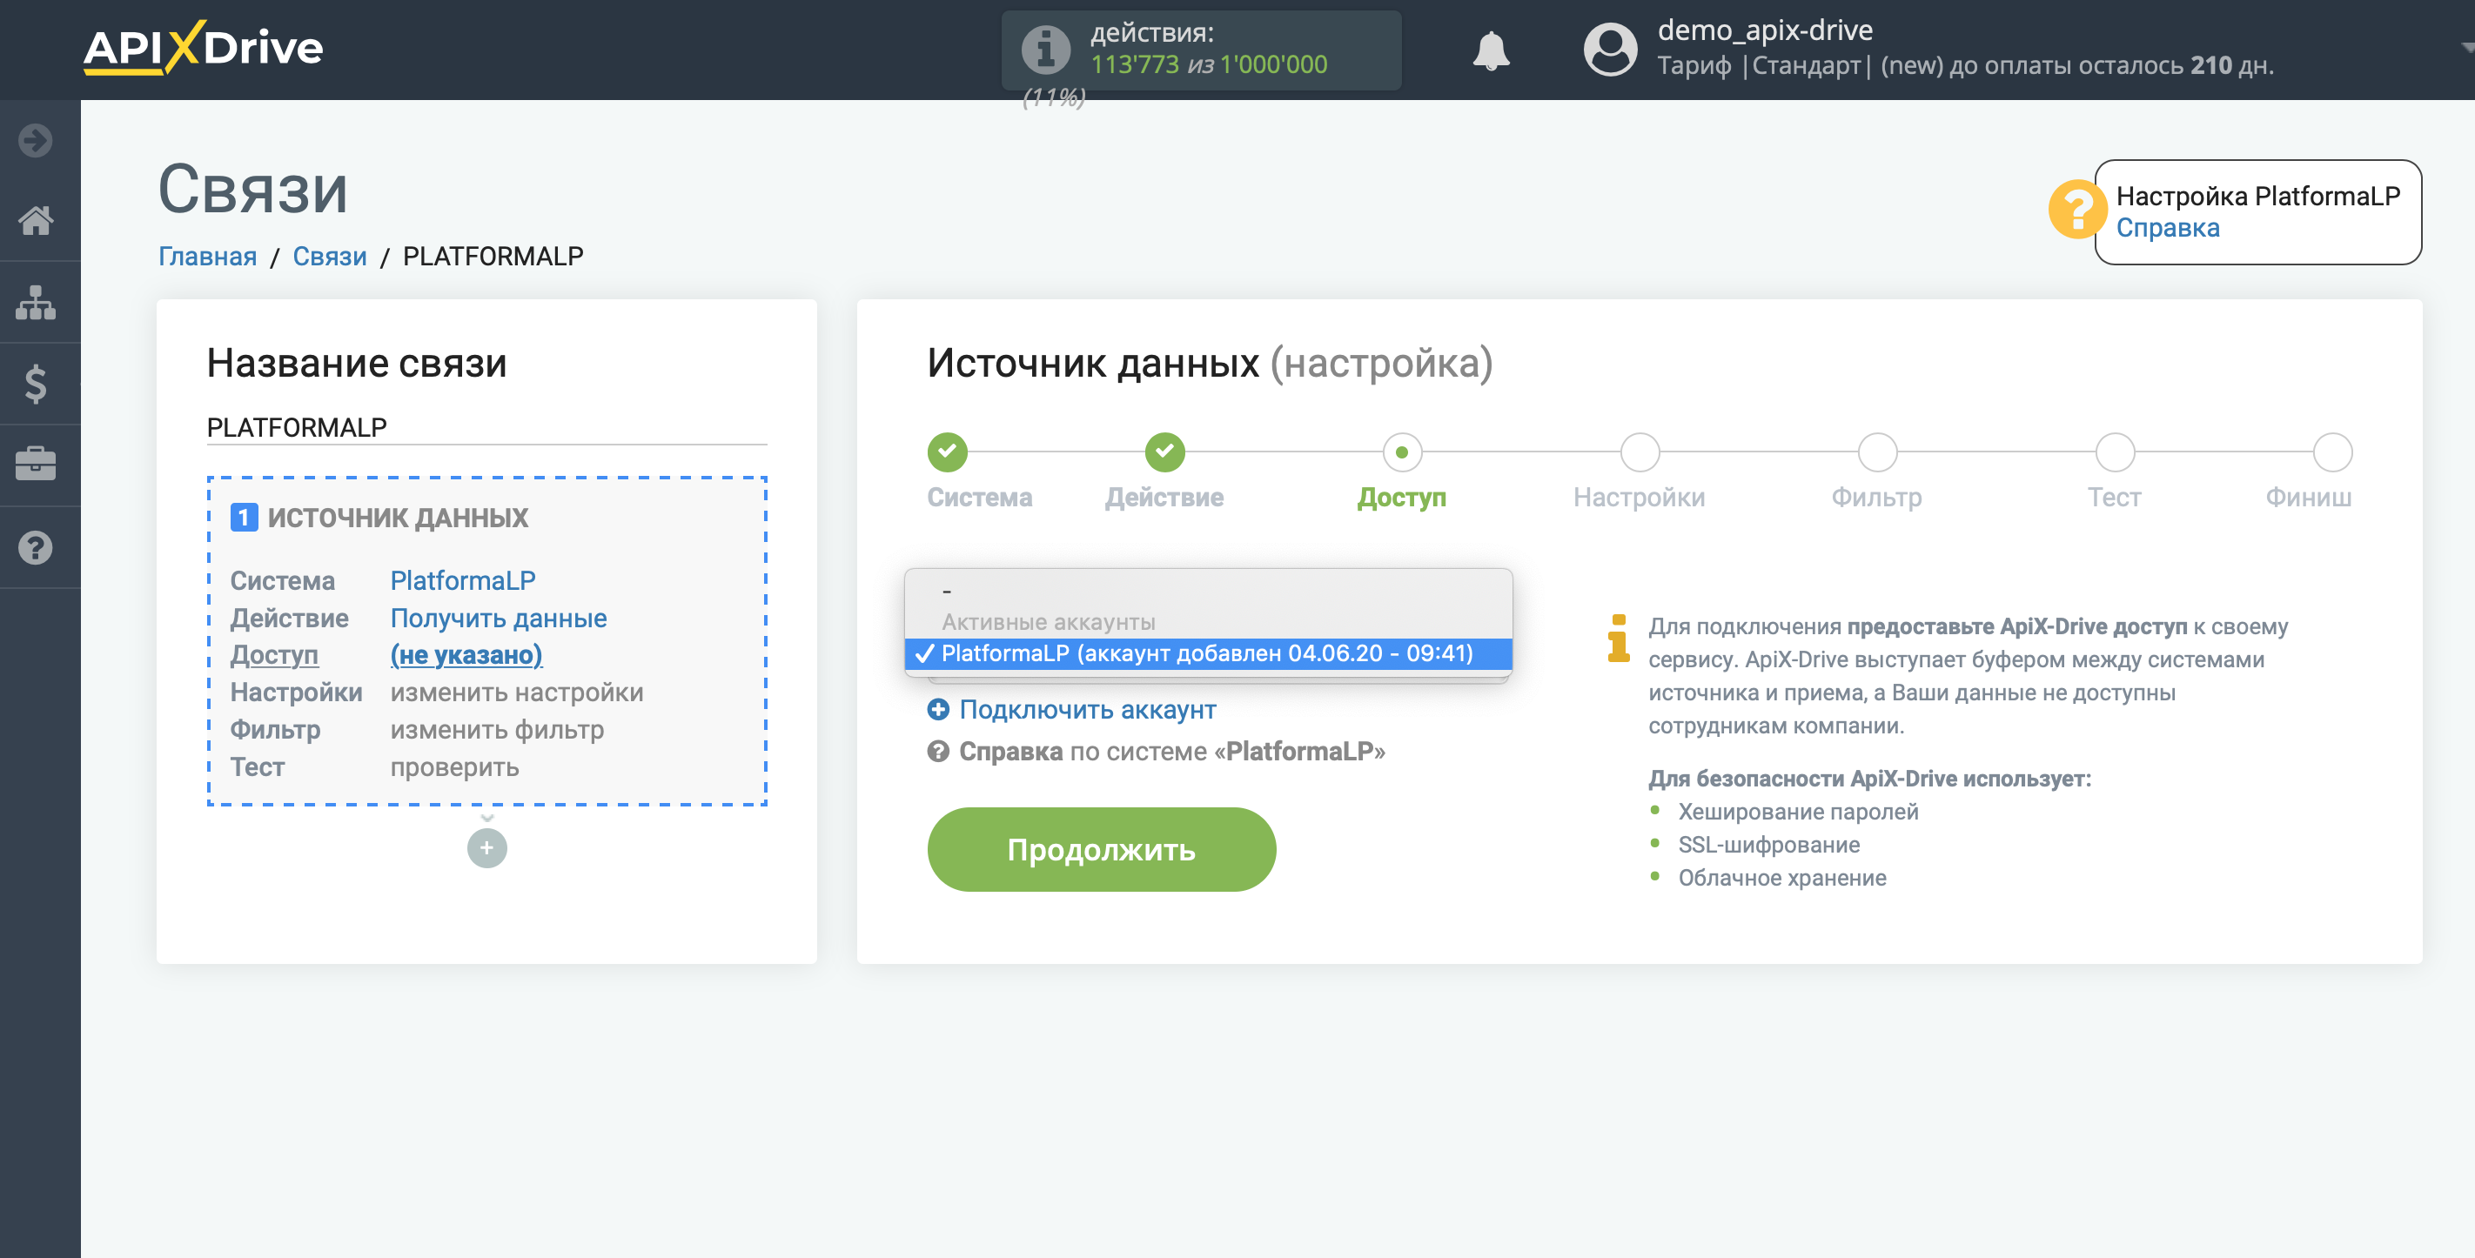
Task: Click (не указано) access link
Action: (x=466, y=654)
